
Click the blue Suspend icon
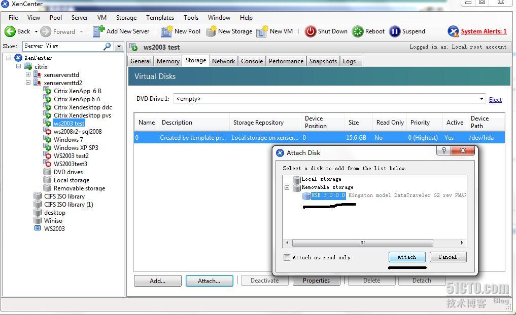[395, 31]
